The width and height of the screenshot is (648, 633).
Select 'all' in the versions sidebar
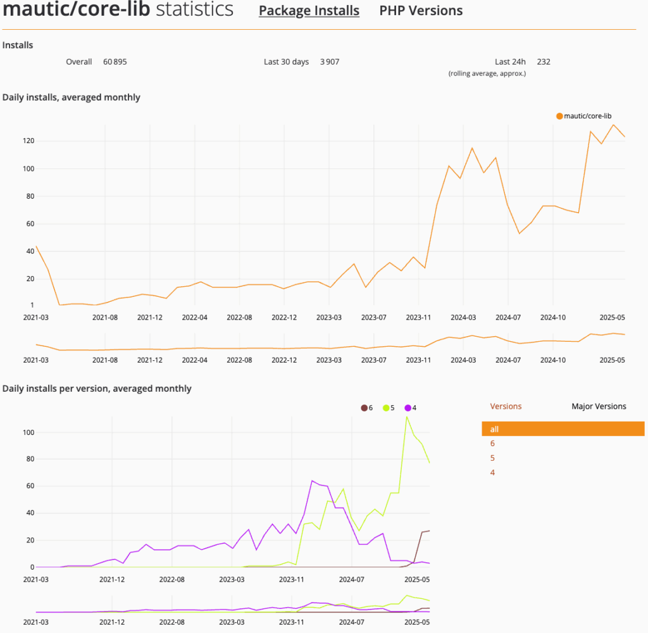coord(494,429)
